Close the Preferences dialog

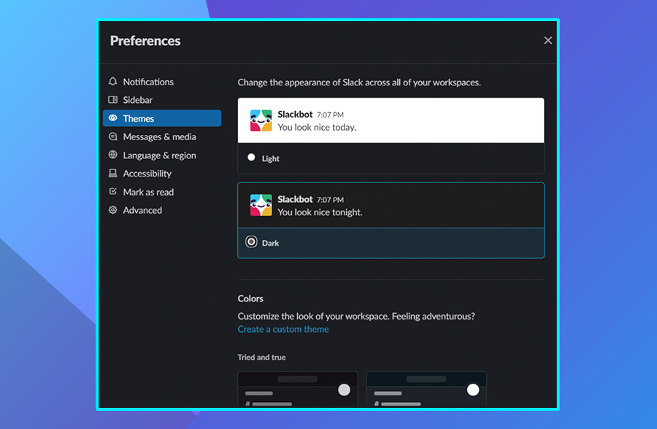(x=547, y=41)
